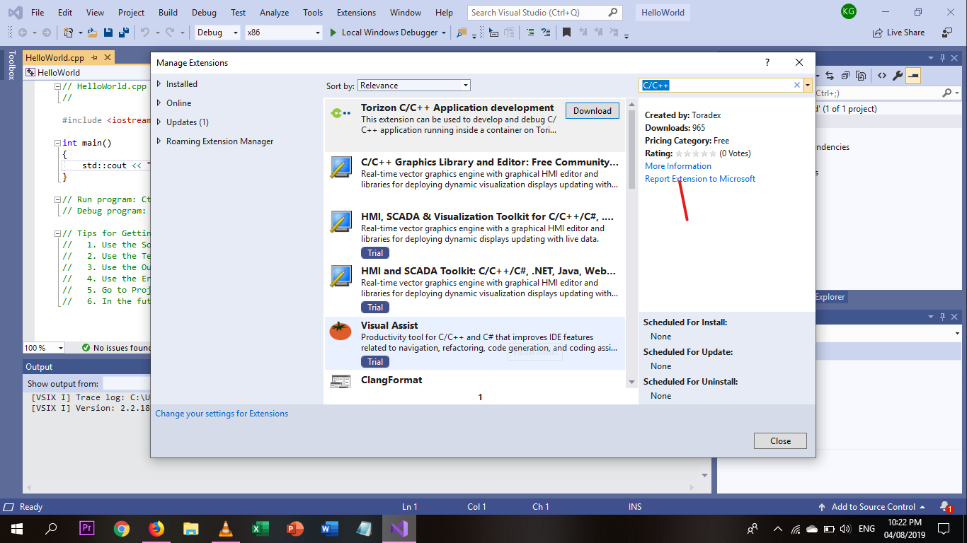Click the Search Visual Studio box

(545, 13)
